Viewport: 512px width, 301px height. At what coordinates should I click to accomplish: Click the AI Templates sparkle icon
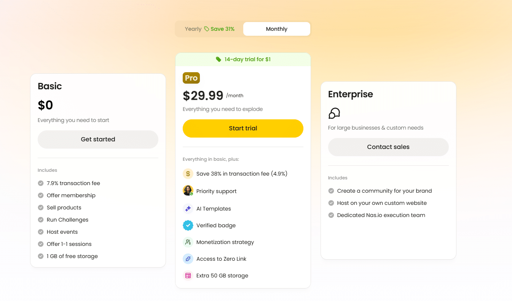pyautogui.click(x=188, y=209)
